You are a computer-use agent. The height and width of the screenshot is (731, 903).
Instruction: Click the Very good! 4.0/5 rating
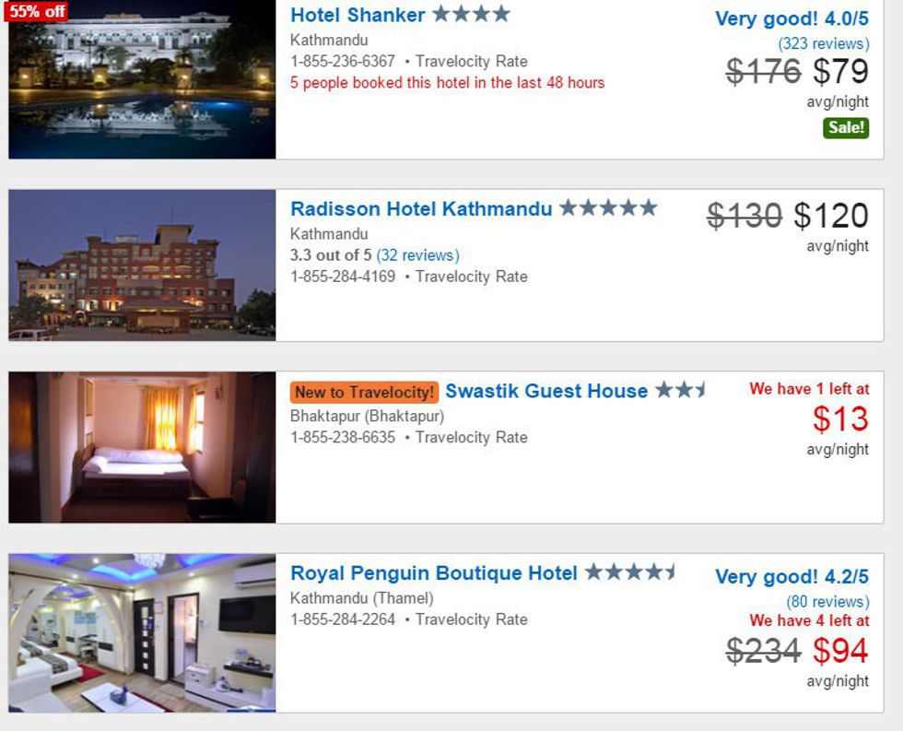click(792, 18)
